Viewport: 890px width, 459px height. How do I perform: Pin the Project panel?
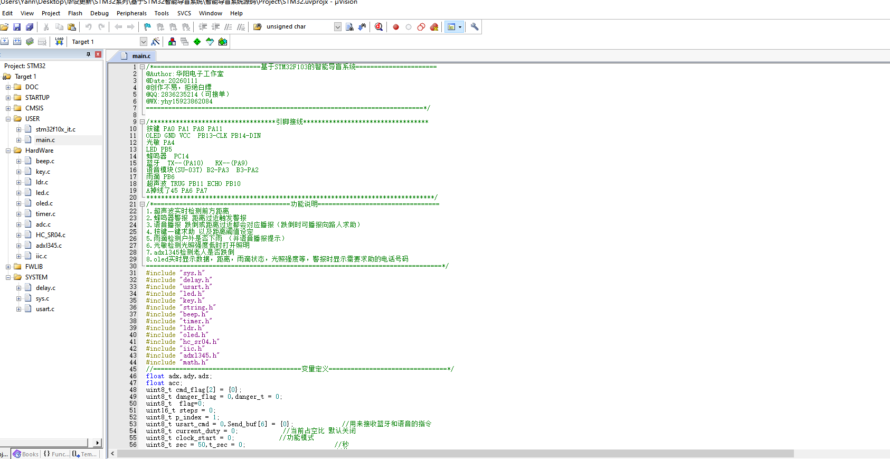pyautogui.click(x=89, y=54)
